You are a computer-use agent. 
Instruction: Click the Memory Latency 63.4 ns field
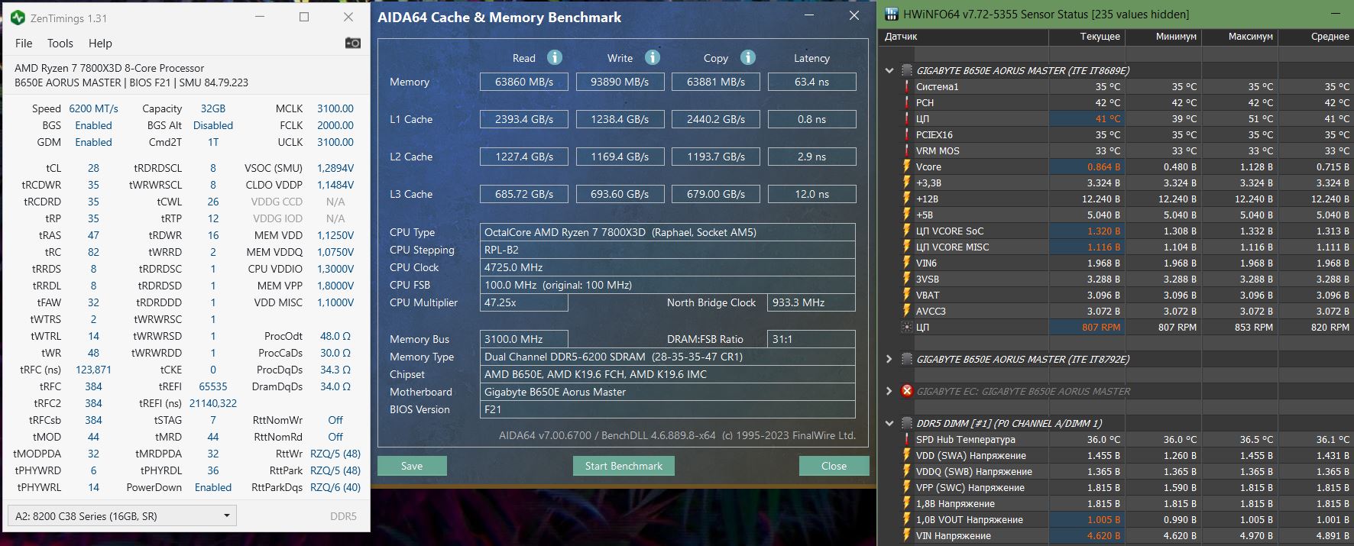pos(811,82)
